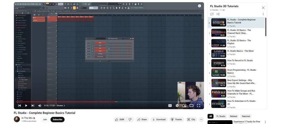Screen dimensions: 284x124
Task: Toggle playlist loop
Action: tap(212, 14)
